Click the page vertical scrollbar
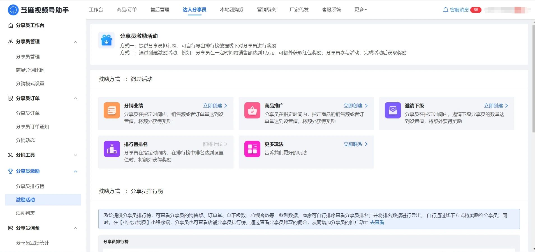Screen dimensions: 535x252 click(533, 78)
